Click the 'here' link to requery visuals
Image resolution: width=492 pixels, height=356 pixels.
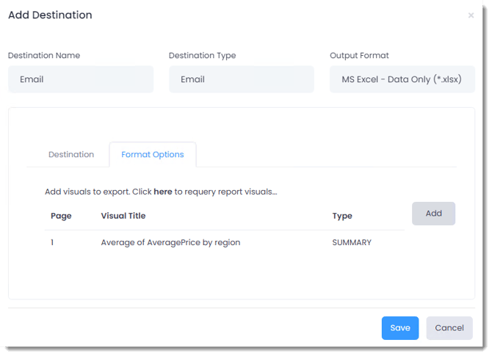[x=163, y=192]
